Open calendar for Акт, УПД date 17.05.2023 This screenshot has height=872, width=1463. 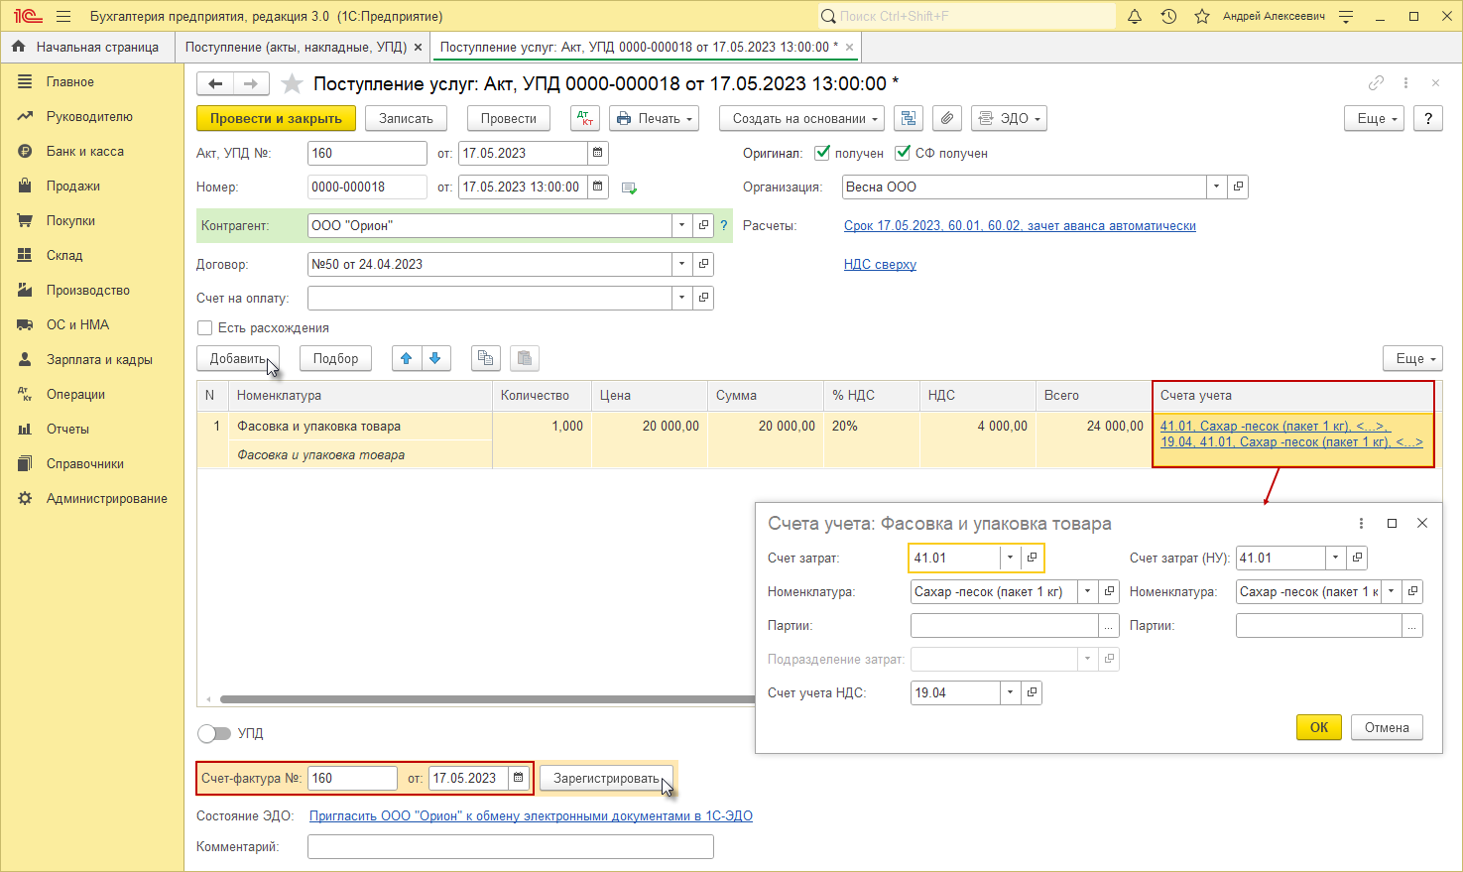597,153
